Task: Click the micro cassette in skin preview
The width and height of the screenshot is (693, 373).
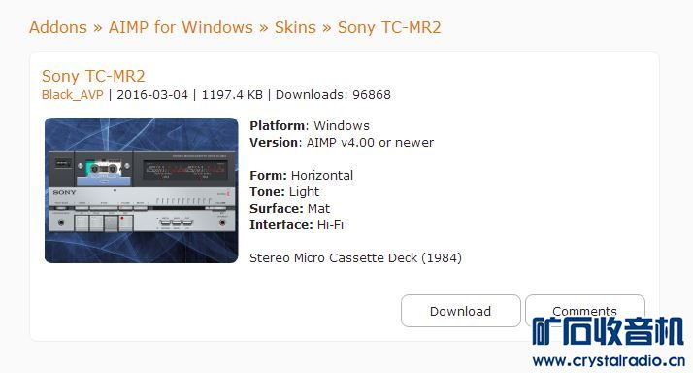Action: click(x=104, y=169)
